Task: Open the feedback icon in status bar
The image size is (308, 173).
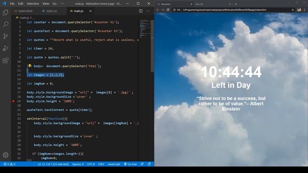Action: click(142, 164)
